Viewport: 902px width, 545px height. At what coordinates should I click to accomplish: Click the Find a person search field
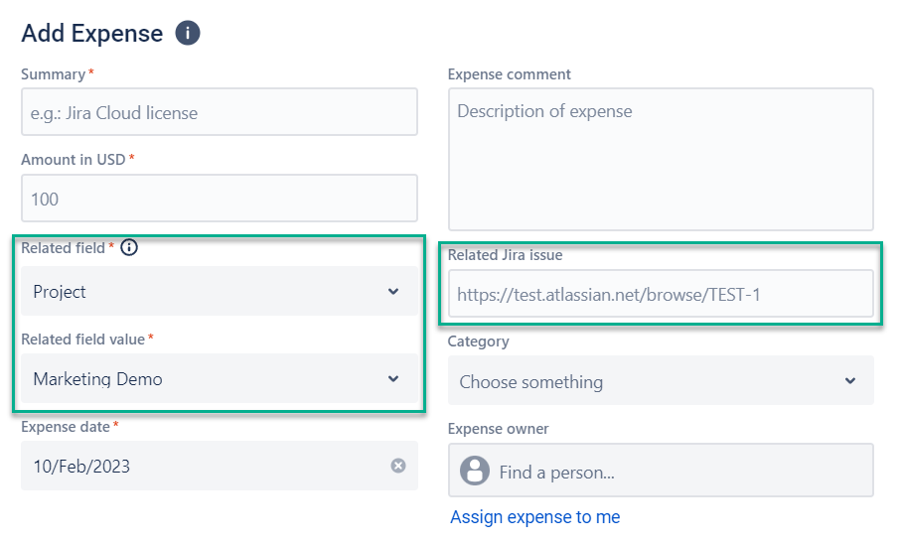coord(676,472)
